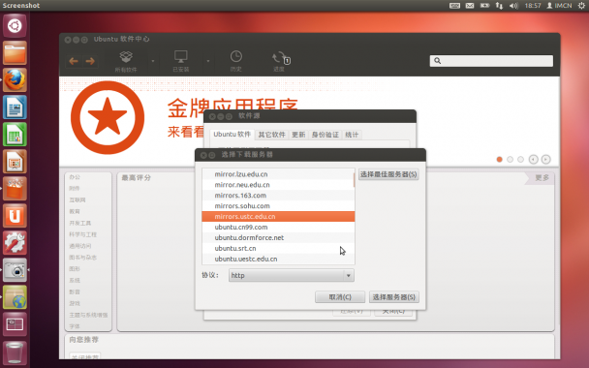Image resolution: width=589 pixels, height=368 pixels.
Task: Select mirror.lzu.edu.cn server
Action: [x=278, y=174]
